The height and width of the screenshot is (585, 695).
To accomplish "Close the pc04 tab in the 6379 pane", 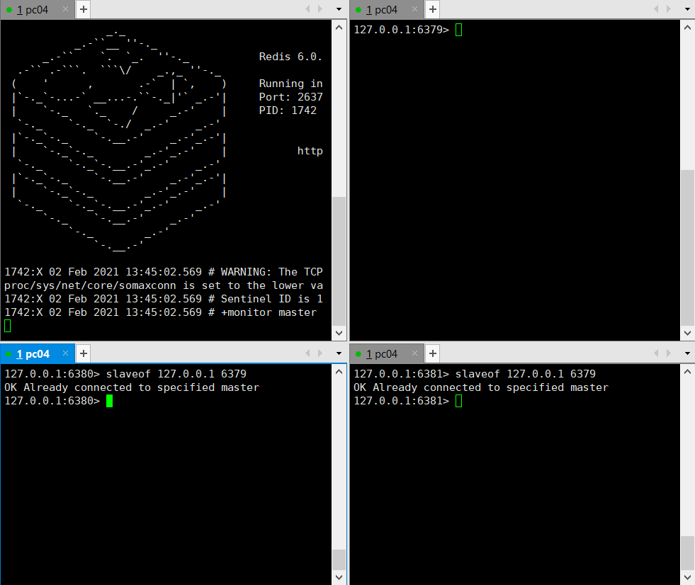I will 415,9.
